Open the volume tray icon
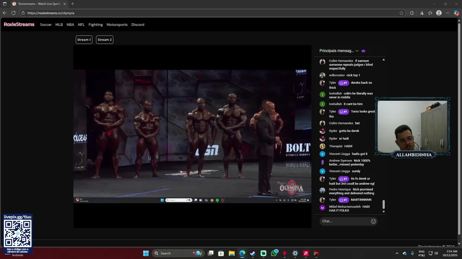The width and height of the screenshot is (462, 259). click(x=436, y=253)
